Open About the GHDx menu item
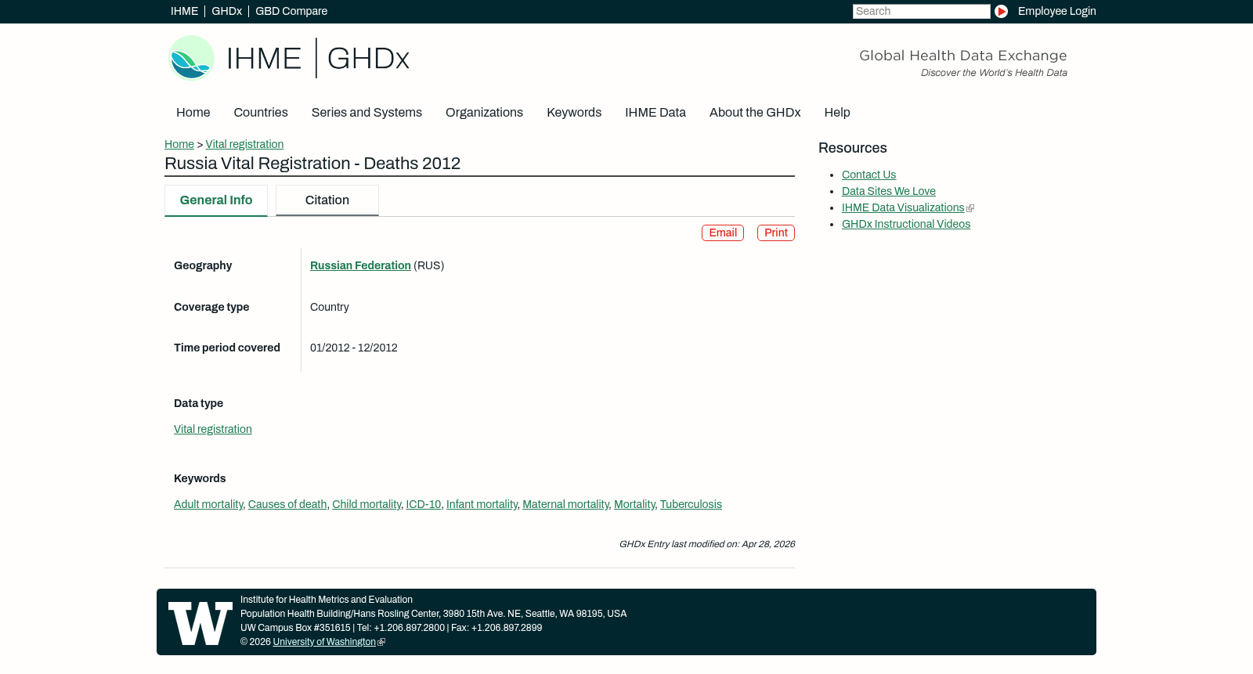1253x674 pixels. (755, 113)
